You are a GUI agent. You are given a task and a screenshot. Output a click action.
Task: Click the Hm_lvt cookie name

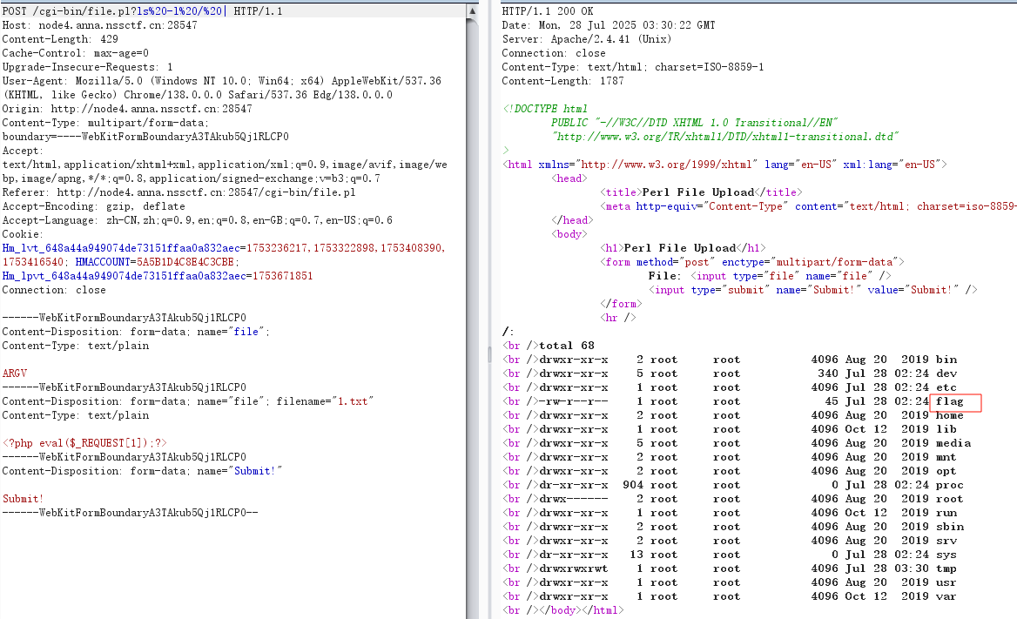(121, 248)
